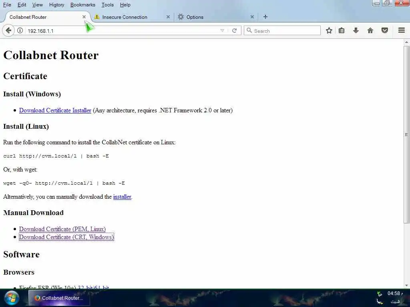Open the Help menu
The image size is (410, 307).
point(125,5)
